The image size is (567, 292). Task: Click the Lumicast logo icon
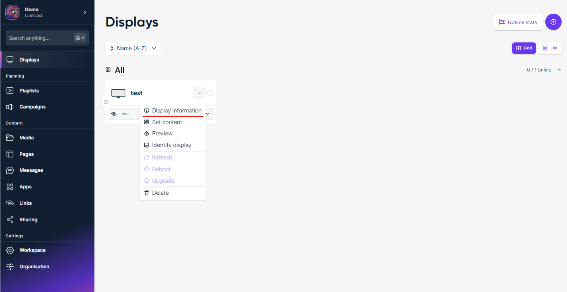(12, 12)
